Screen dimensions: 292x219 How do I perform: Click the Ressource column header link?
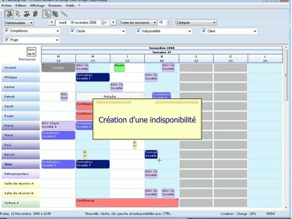point(27,59)
